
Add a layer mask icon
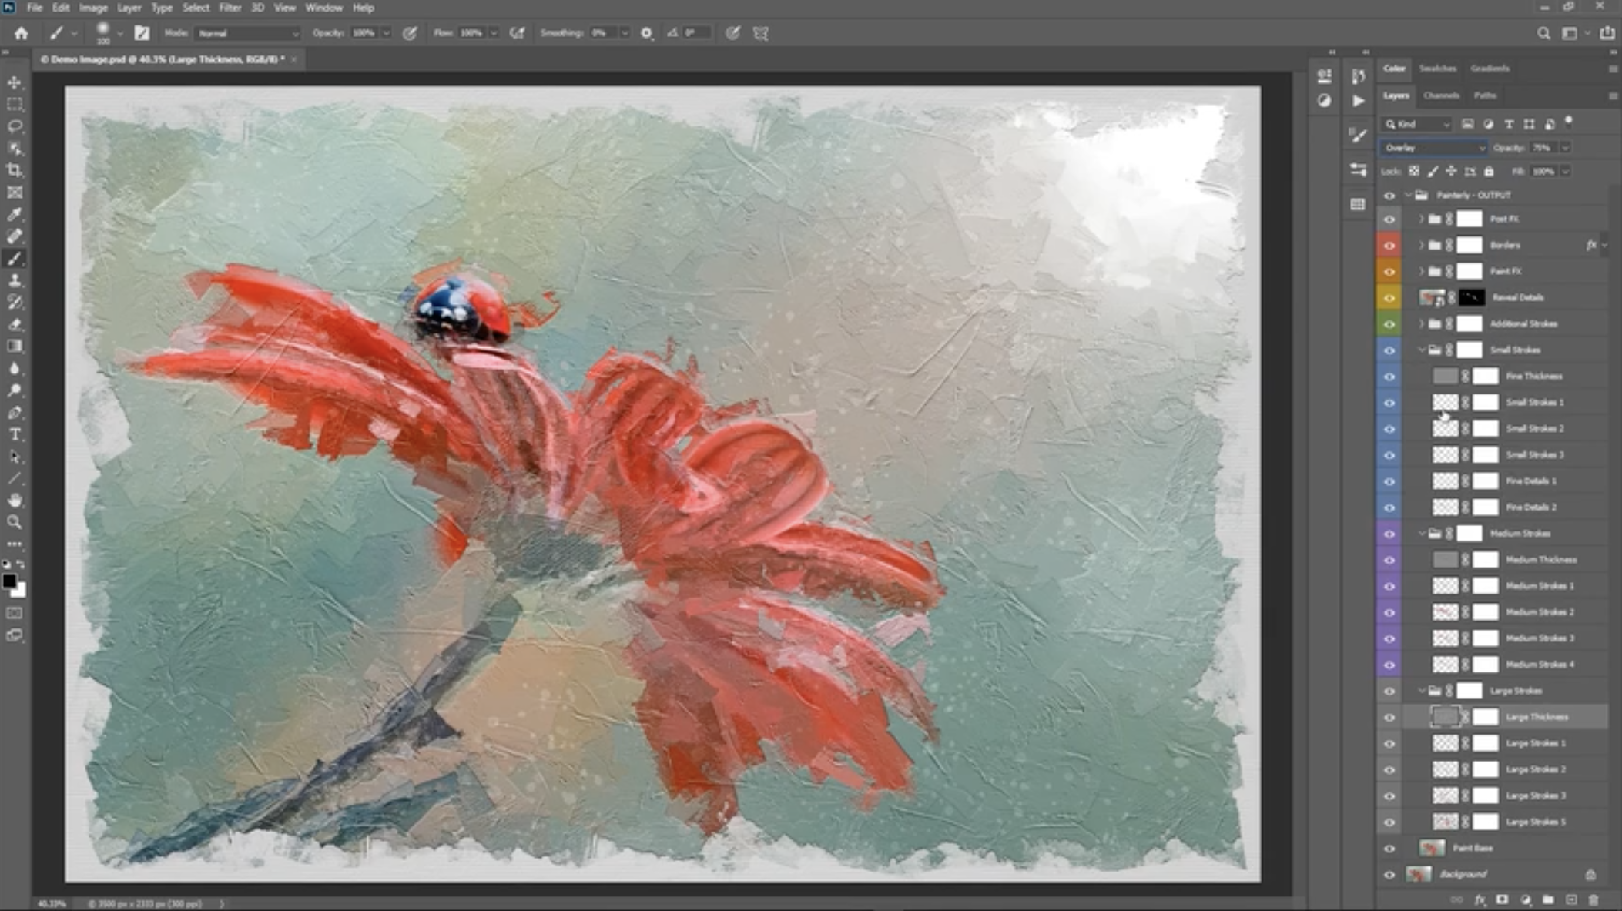coord(1502,899)
